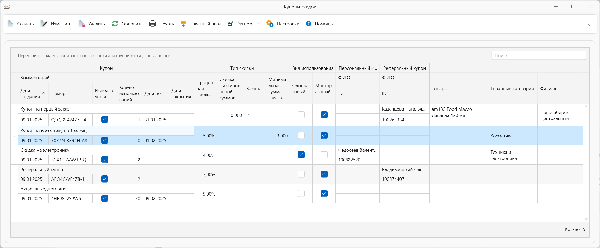Screen dimensions: 600x248
Task: Click the Пакетный ввод button label
Action: pos(205,24)
